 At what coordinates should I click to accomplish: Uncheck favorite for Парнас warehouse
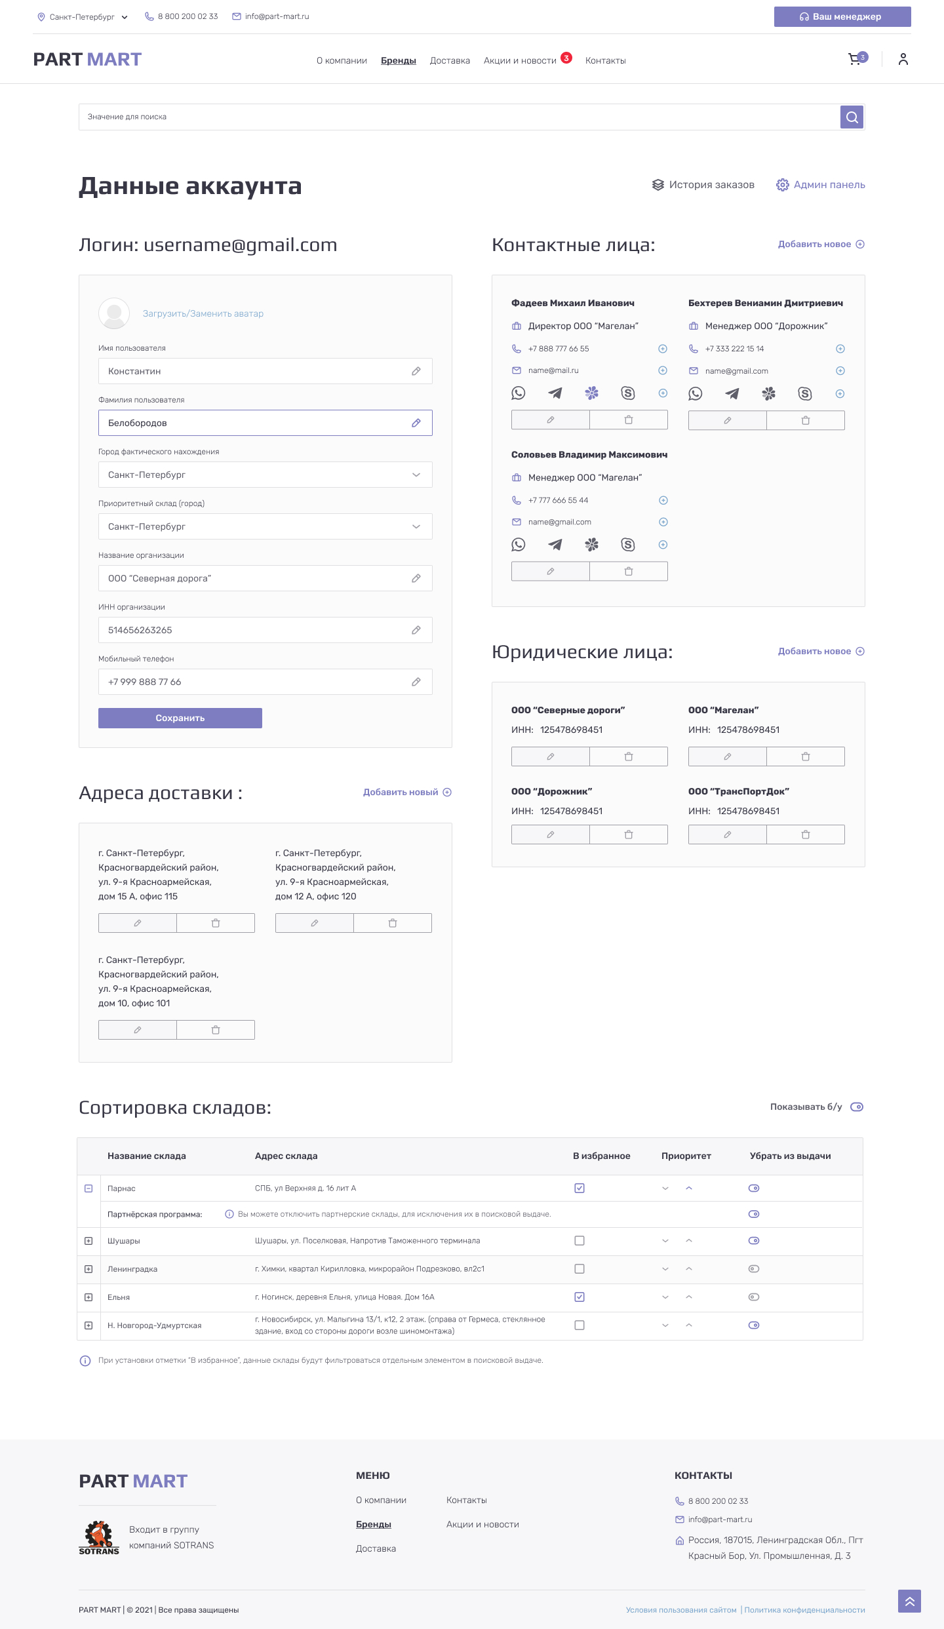pyautogui.click(x=580, y=1188)
